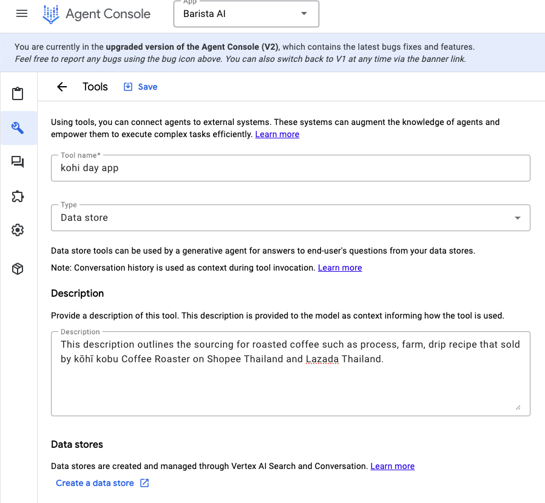545x503 pixels.
Task: Click the external link icon beside Create a data store
Action: 144,483
